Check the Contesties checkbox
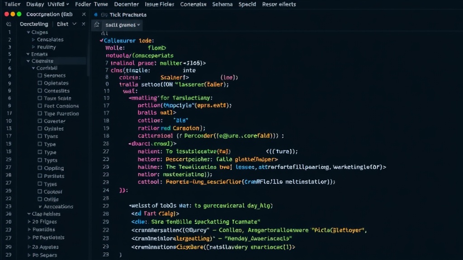This screenshot has height=260, width=463. (x=40, y=90)
